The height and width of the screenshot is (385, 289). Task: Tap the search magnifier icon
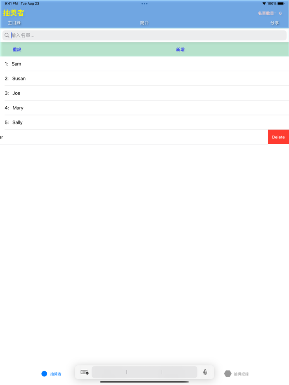(7, 35)
